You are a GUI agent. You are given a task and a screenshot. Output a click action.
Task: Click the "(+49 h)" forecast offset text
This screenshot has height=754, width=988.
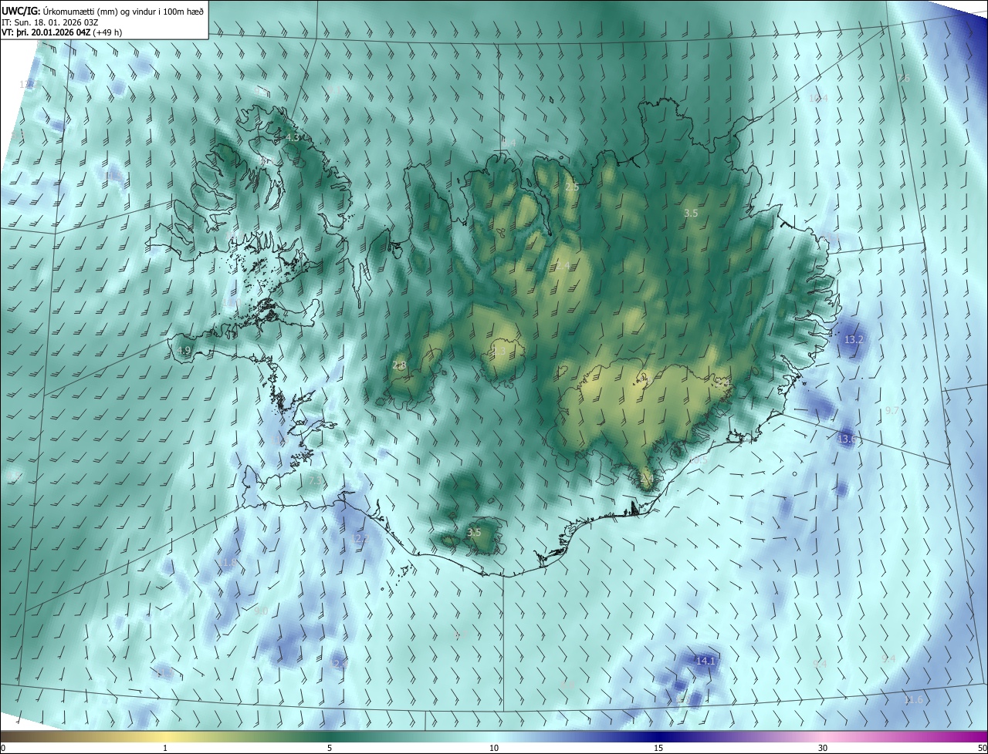click(x=107, y=32)
